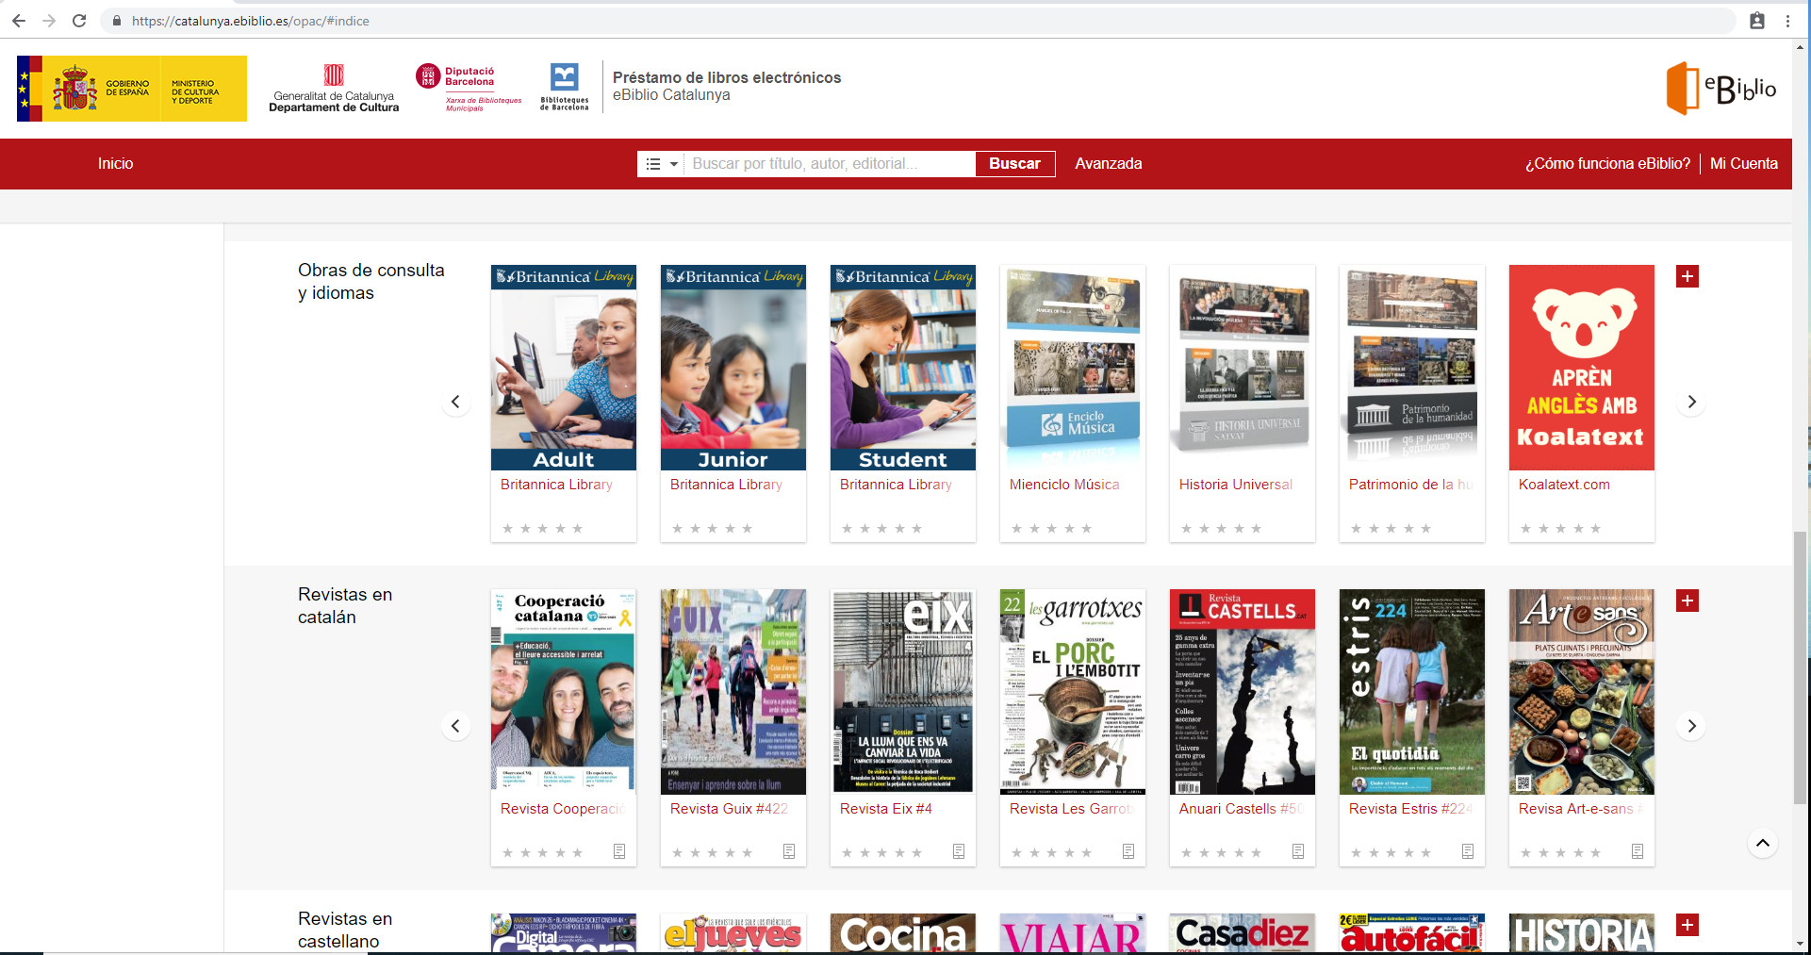Click document icon on Revista Guix card
The width and height of the screenshot is (1811, 955).
click(x=789, y=851)
